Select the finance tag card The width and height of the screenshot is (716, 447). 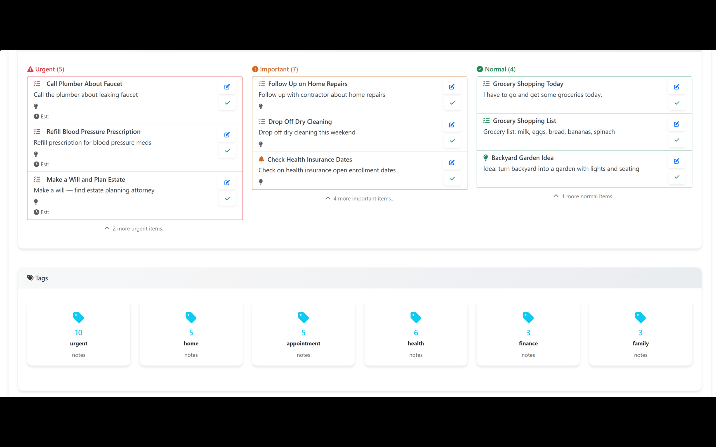tap(528, 334)
